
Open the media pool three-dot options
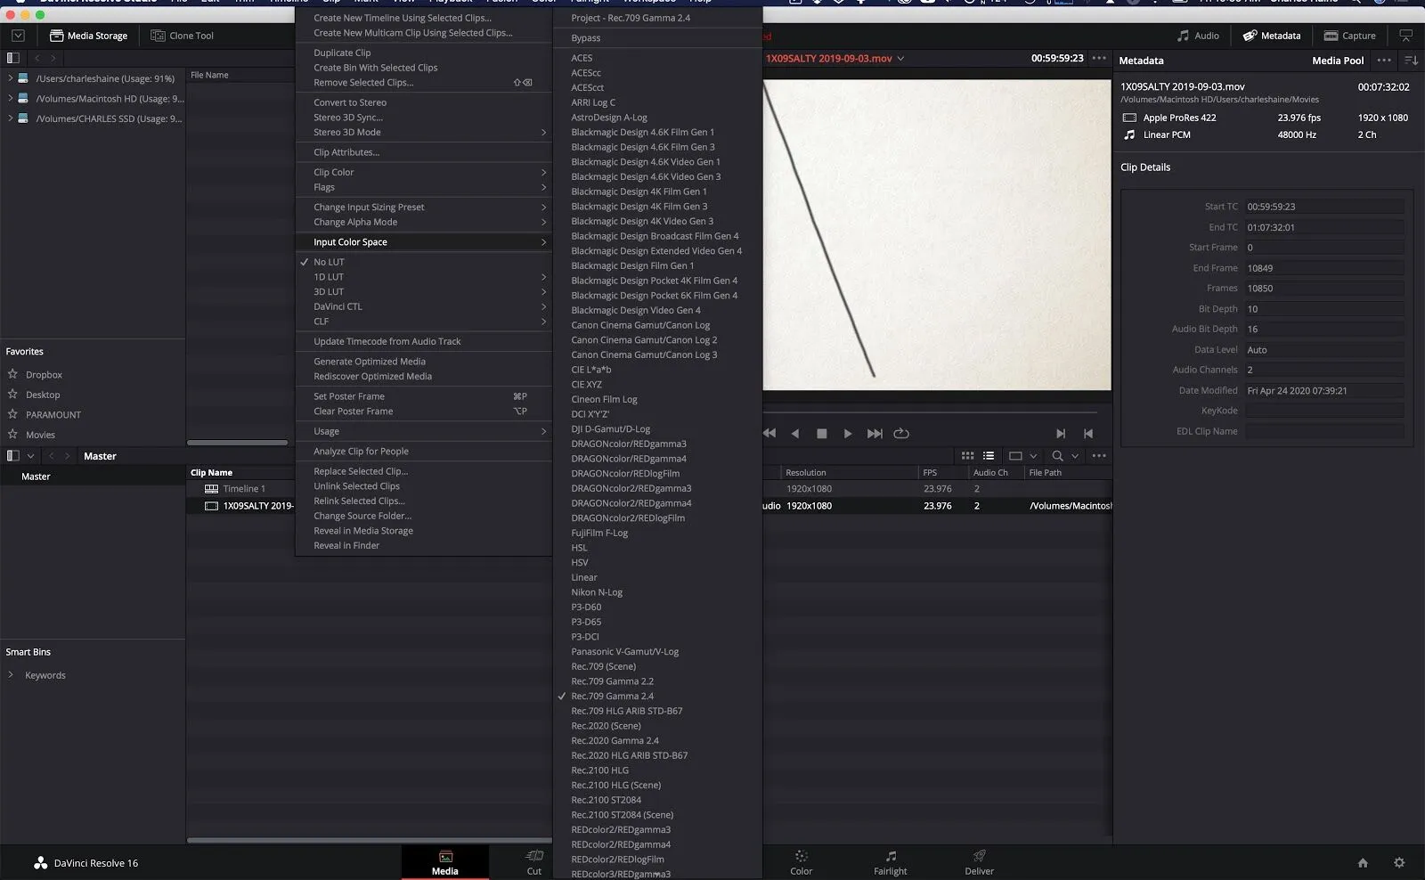(1100, 456)
